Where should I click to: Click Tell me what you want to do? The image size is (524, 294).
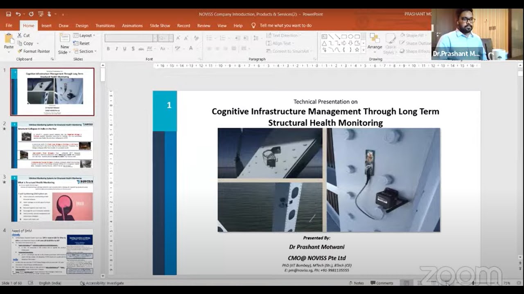[x=286, y=25]
